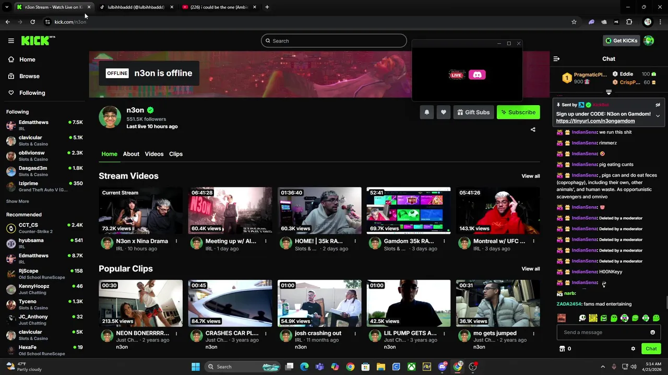Image resolution: width=668 pixels, height=375 pixels.
Task: Open oblivionsw channel in sidebar
Action: coord(44,156)
